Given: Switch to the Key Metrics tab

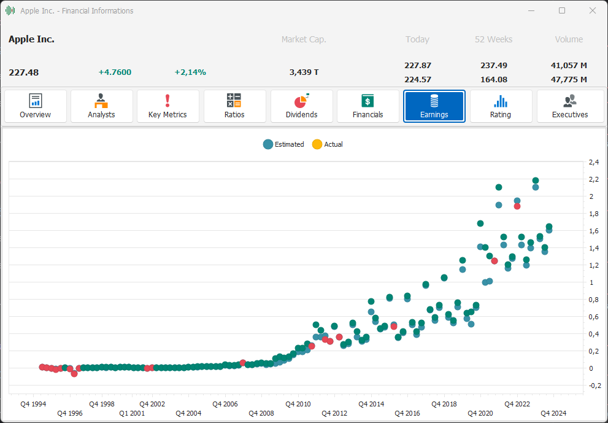Looking at the screenshot, I should [x=168, y=106].
